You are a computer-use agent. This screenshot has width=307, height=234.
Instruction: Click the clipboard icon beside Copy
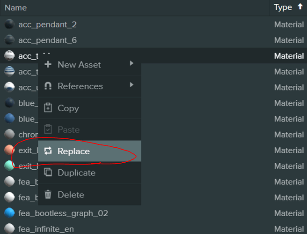pos(48,108)
